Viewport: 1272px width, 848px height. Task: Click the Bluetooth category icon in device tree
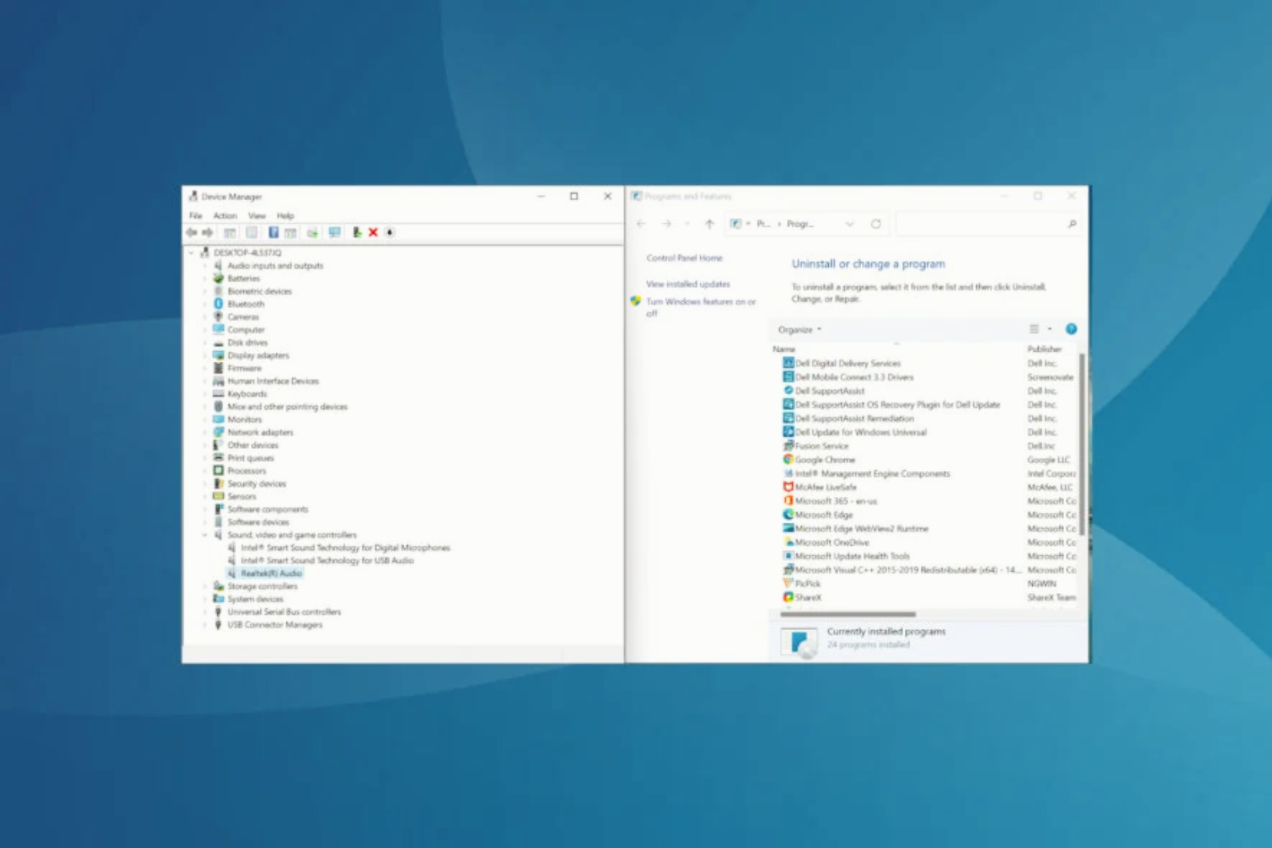pos(218,304)
